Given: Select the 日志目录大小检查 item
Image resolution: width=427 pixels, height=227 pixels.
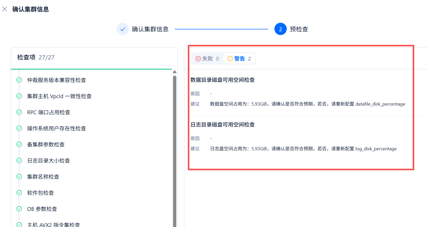Looking at the screenshot, I should tap(49, 161).
